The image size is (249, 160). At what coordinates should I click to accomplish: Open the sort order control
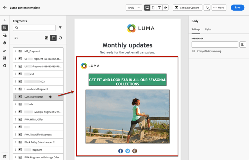[x=16, y=38]
